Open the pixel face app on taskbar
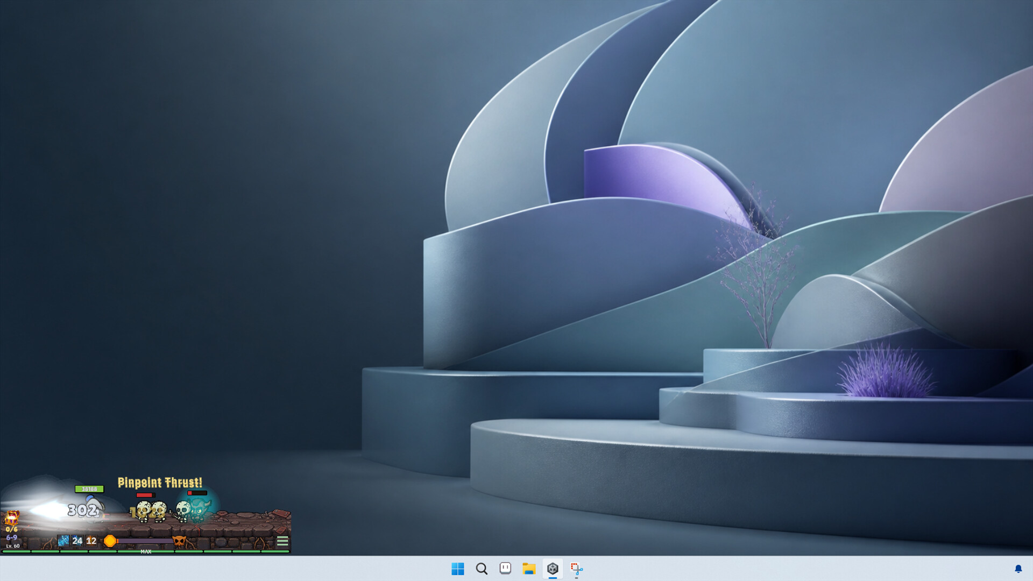This screenshot has width=1033, height=581. pos(505,569)
